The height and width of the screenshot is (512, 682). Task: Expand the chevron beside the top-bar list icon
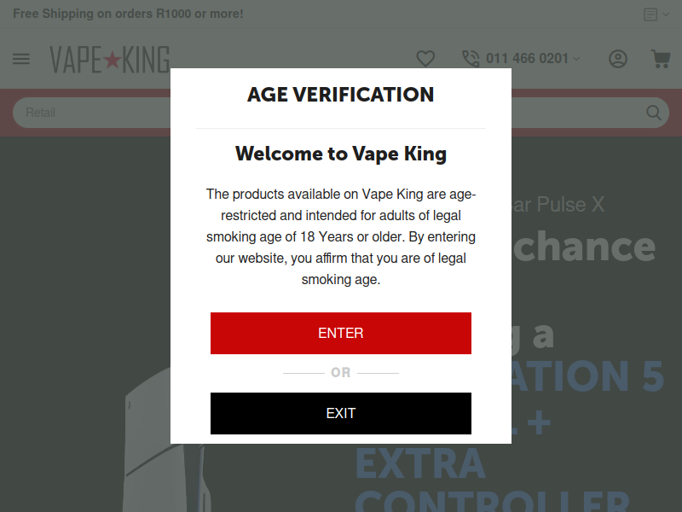(x=666, y=15)
